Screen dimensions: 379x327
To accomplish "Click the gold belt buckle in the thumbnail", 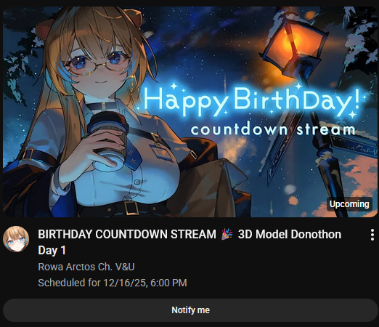I will pyautogui.click(x=131, y=208).
